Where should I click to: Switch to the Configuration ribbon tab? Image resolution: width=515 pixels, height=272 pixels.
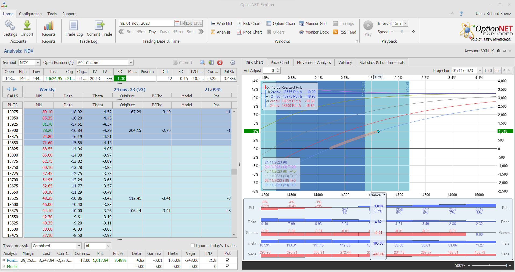30,14
